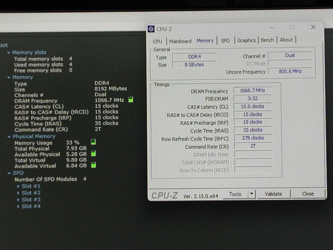Click the green indicator beside DRAM Frequency
Screen dimensions: 333x250
coord(130,99)
